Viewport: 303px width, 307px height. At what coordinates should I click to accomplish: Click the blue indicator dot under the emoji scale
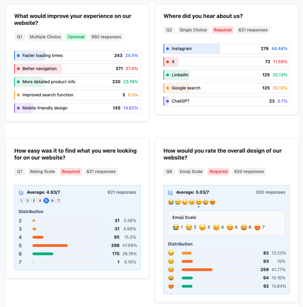click(x=198, y=207)
